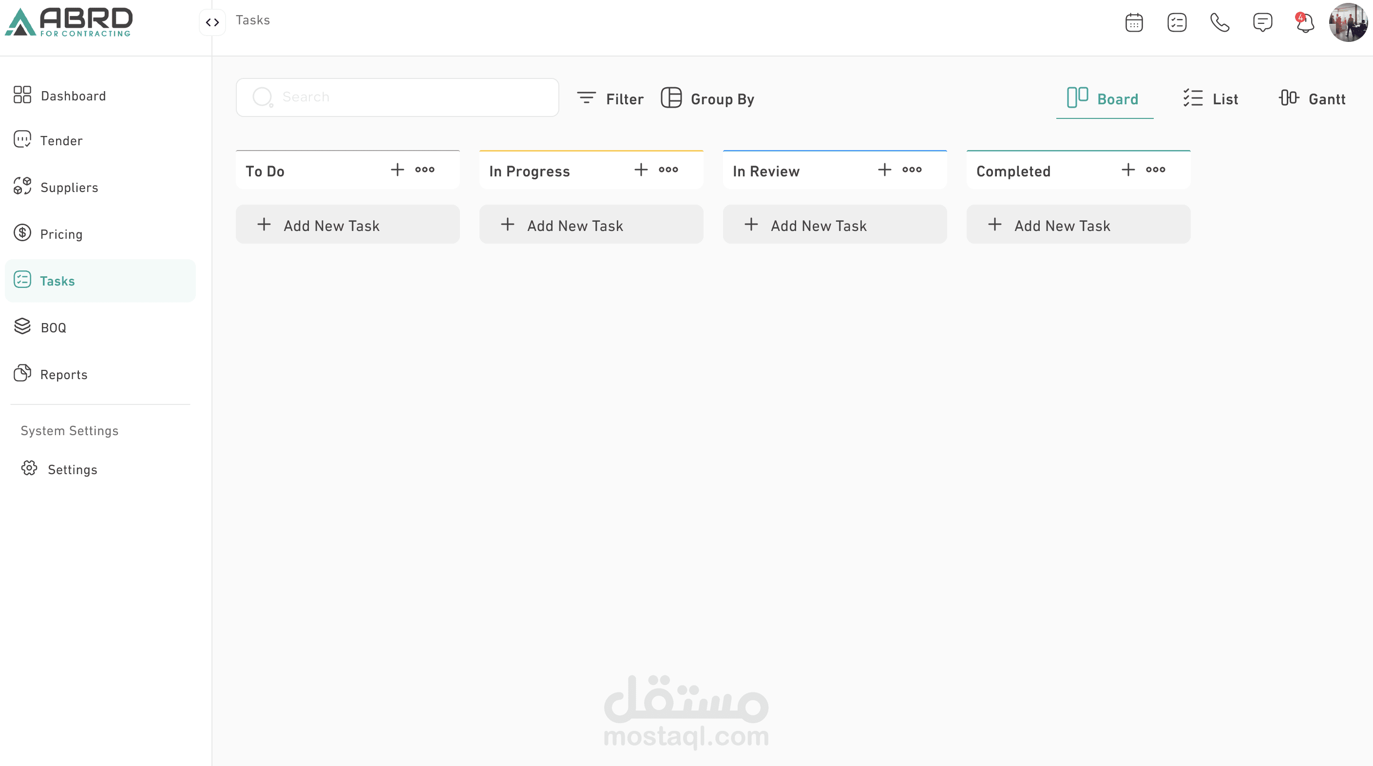The image size is (1373, 766).
Task: Switch to the Gantt view tab
Action: click(x=1312, y=98)
